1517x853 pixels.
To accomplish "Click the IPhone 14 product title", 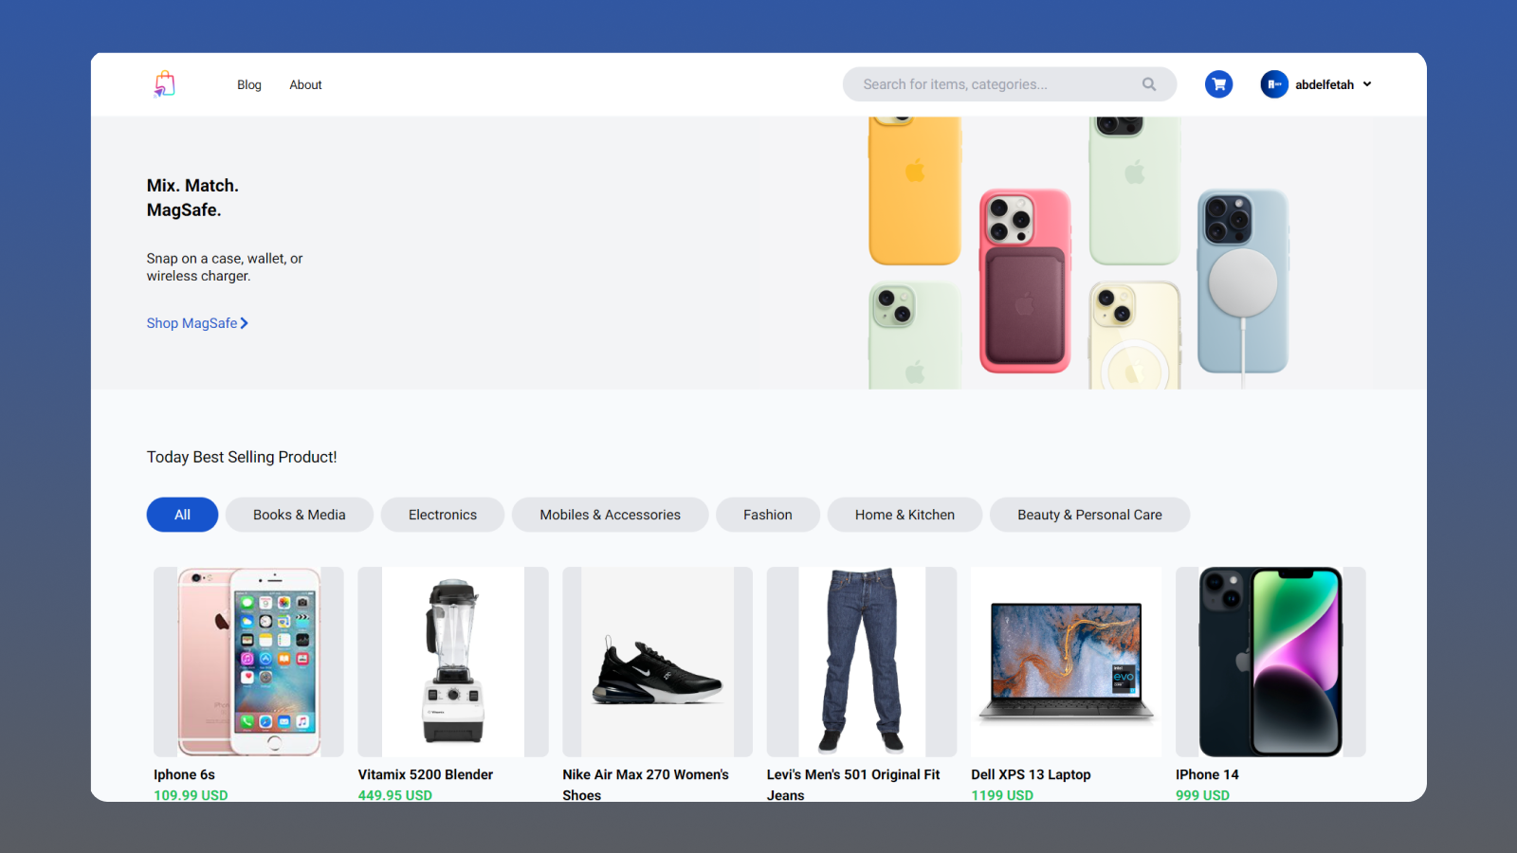I will (x=1207, y=774).
